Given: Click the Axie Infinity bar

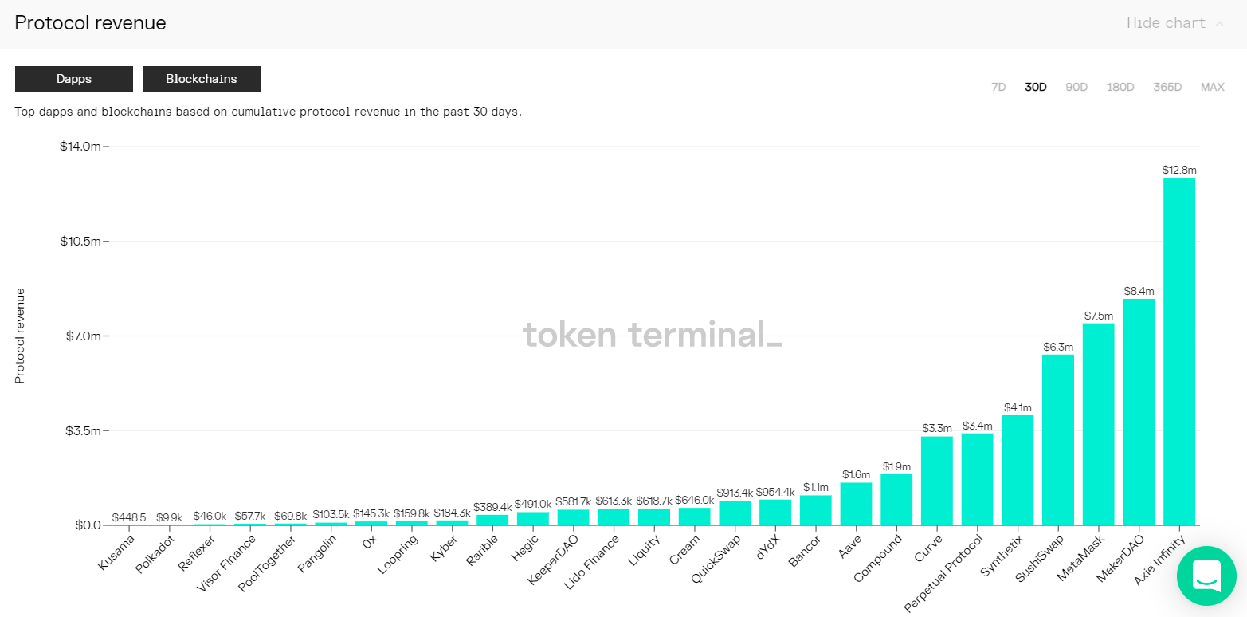Looking at the screenshot, I should [1178, 351].
